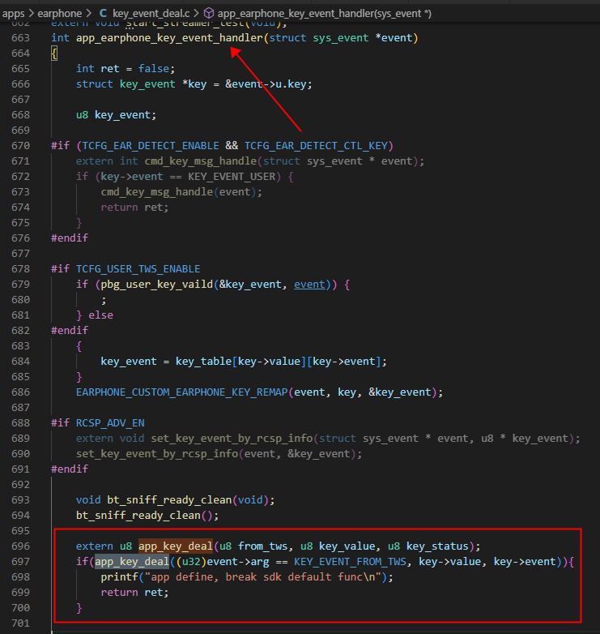600x634 pixels.
Task: Click line number 670 in gutter
Action: [20, 146]
